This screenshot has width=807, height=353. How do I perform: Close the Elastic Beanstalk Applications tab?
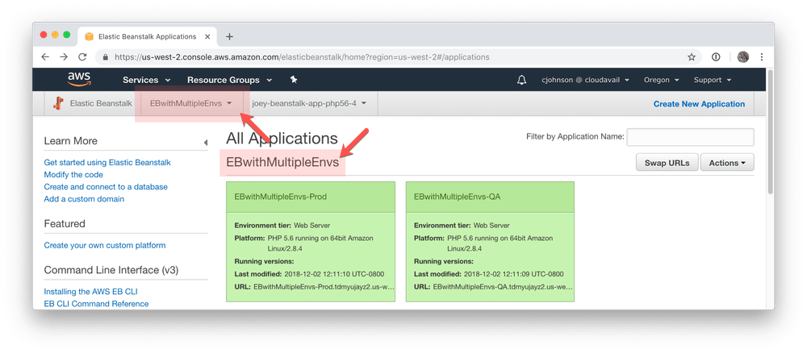tap(207, 36)
